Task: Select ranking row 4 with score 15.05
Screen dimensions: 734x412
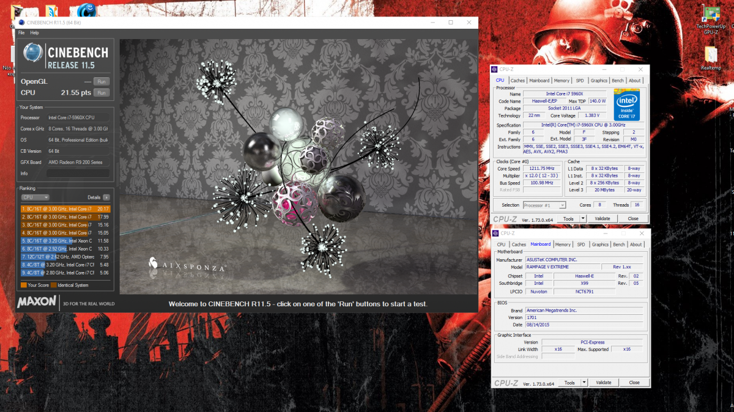Action: pyautogui.click(x=65, y=232)
